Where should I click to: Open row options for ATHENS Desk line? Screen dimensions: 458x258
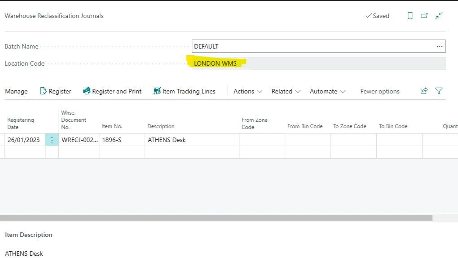(x=52, y=140)
